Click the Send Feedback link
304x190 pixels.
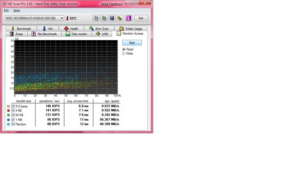tap(112, 4)
